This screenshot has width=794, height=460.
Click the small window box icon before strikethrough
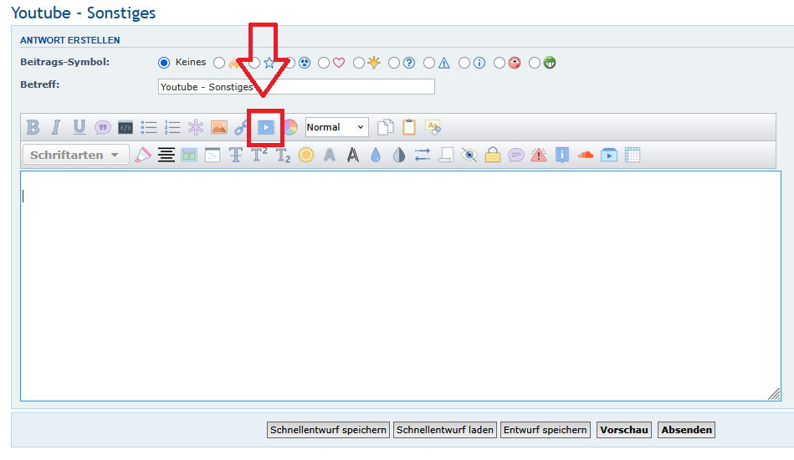(x=213, y=155)
